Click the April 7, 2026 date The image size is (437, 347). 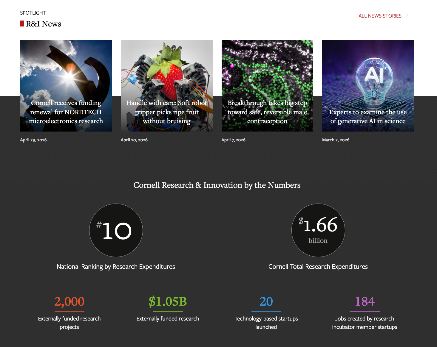(x=233, y=140)
